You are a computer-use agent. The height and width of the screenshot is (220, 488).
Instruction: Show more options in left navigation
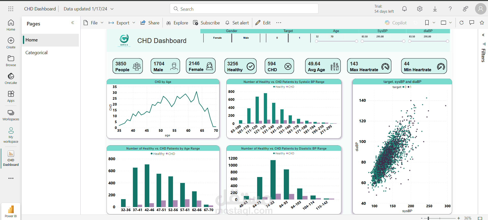click(x=11, y=178)
